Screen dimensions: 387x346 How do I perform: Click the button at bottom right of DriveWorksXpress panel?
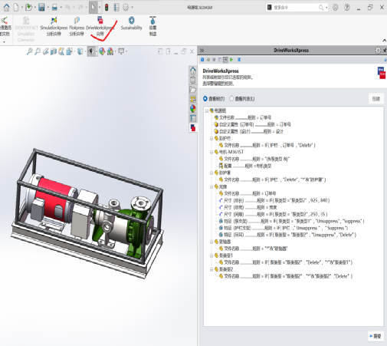(x=376, y=336)
